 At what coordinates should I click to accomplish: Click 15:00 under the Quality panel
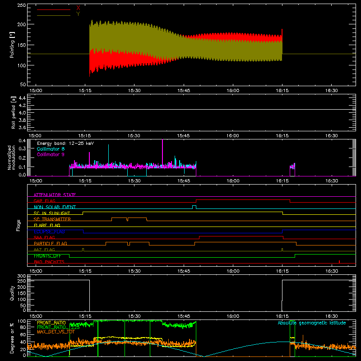point(36,316)
